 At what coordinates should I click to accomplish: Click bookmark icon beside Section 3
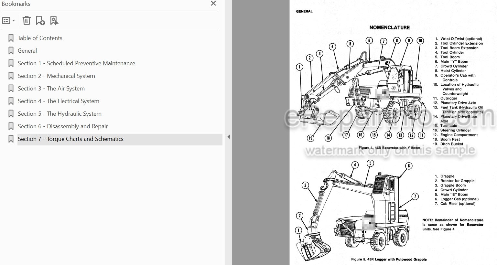pos(11,89)
